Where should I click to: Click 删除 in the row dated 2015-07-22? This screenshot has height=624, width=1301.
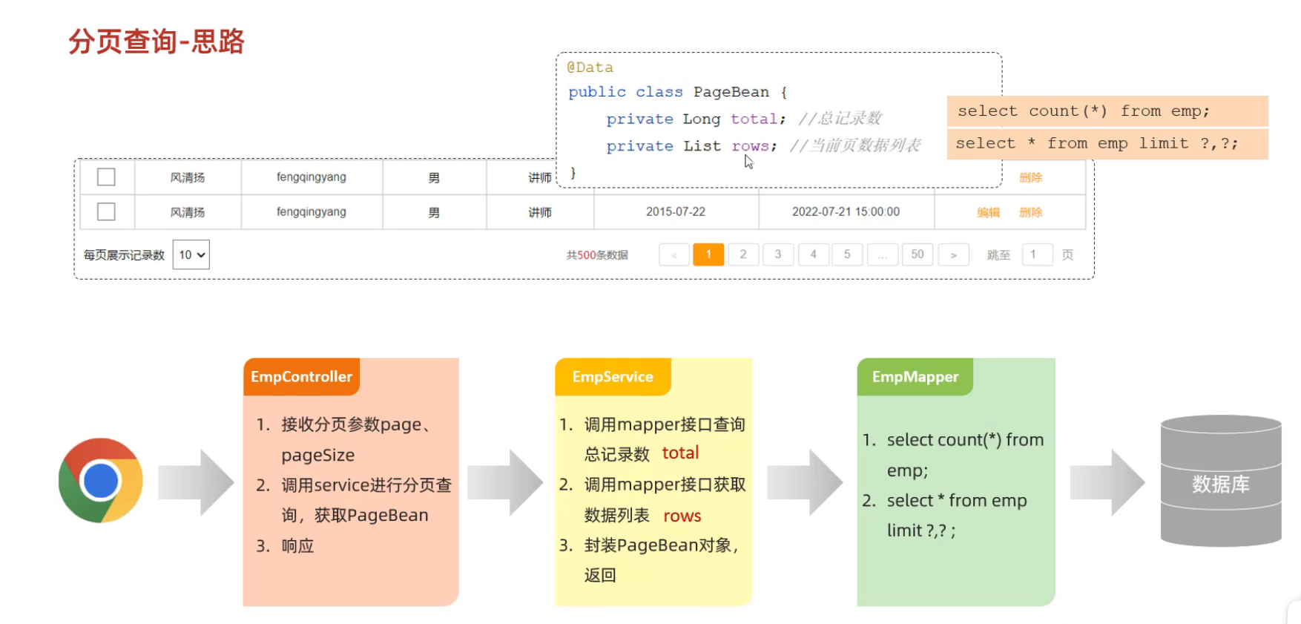point(1030,213)
